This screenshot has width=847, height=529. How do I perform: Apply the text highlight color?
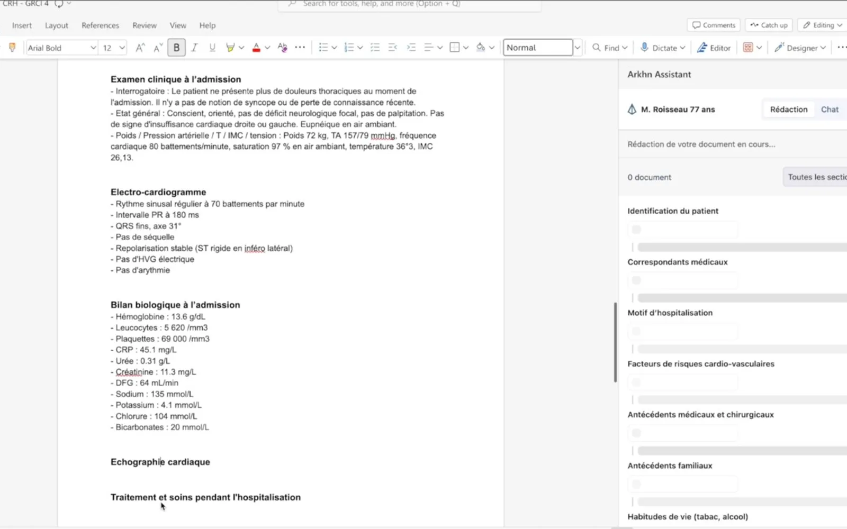click(230, 48)
